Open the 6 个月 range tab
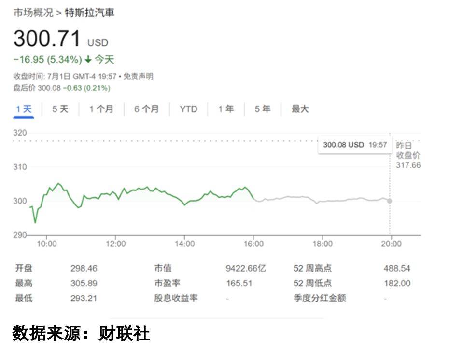This screenshot has height=353, width=449. coord(146,109)
